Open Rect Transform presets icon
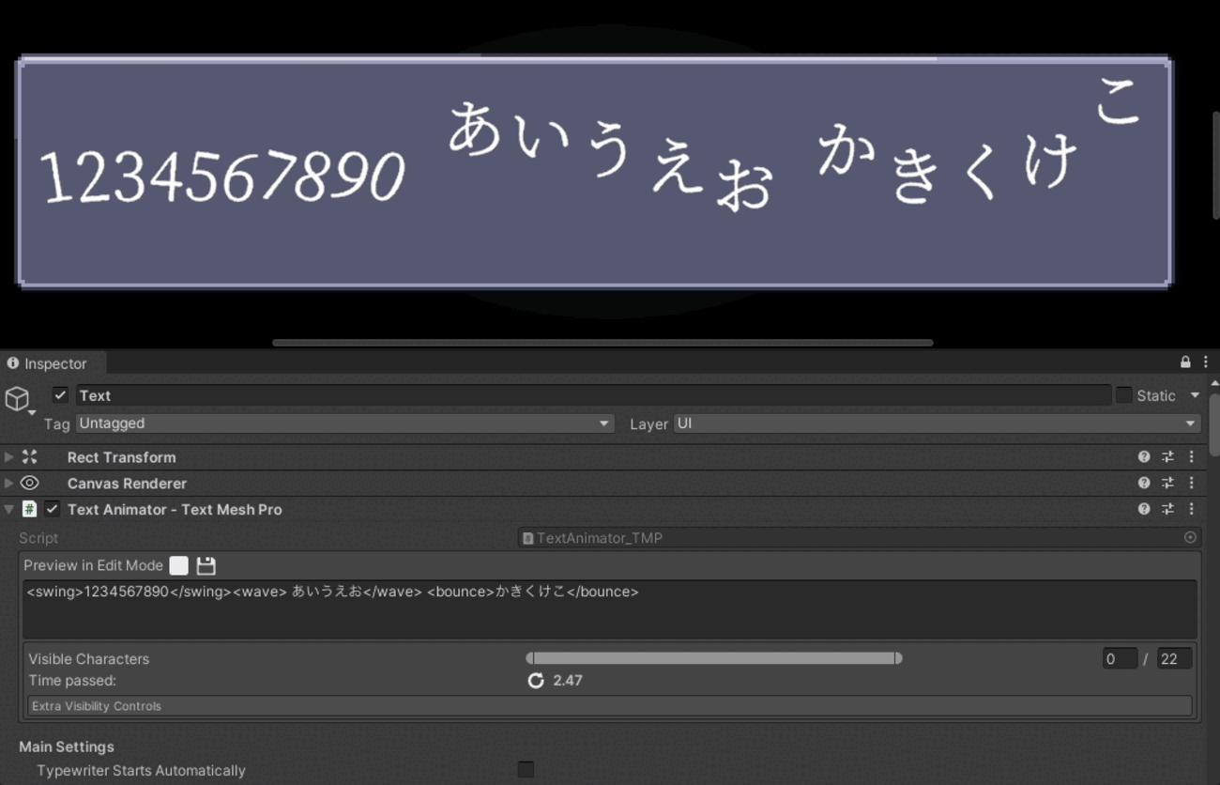Screen dimensions: 1220x785 1167,457
